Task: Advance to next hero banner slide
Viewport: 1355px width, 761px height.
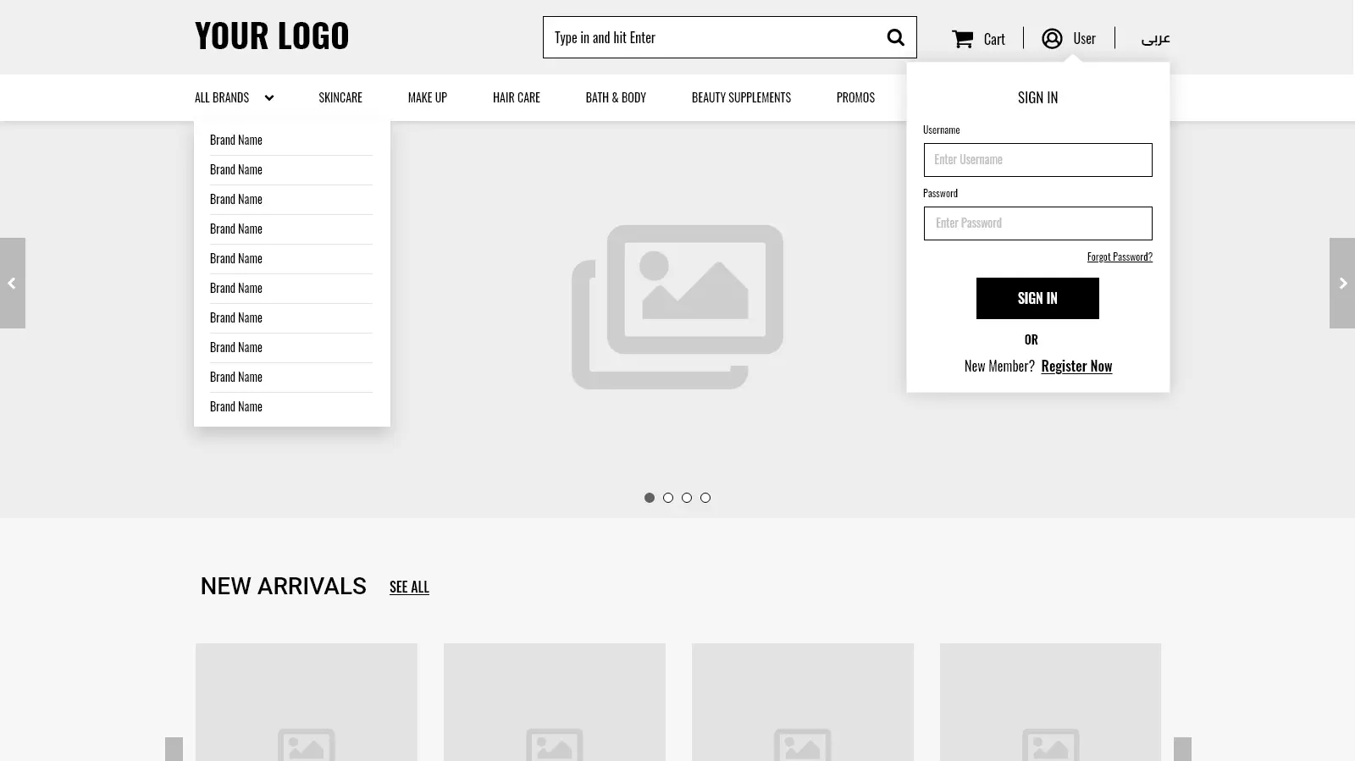Action: point(1342,283)
